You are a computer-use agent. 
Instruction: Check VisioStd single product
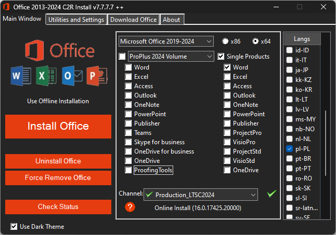click(x=227, y=161)
